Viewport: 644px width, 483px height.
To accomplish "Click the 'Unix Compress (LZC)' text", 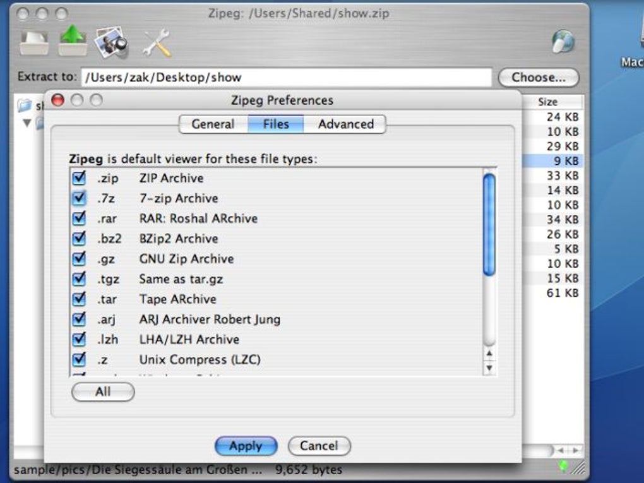I will (x=200, y=360).
